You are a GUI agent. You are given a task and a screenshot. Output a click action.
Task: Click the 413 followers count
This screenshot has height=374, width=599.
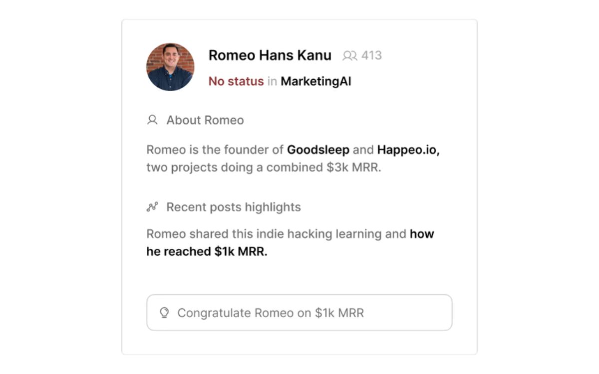371,55
